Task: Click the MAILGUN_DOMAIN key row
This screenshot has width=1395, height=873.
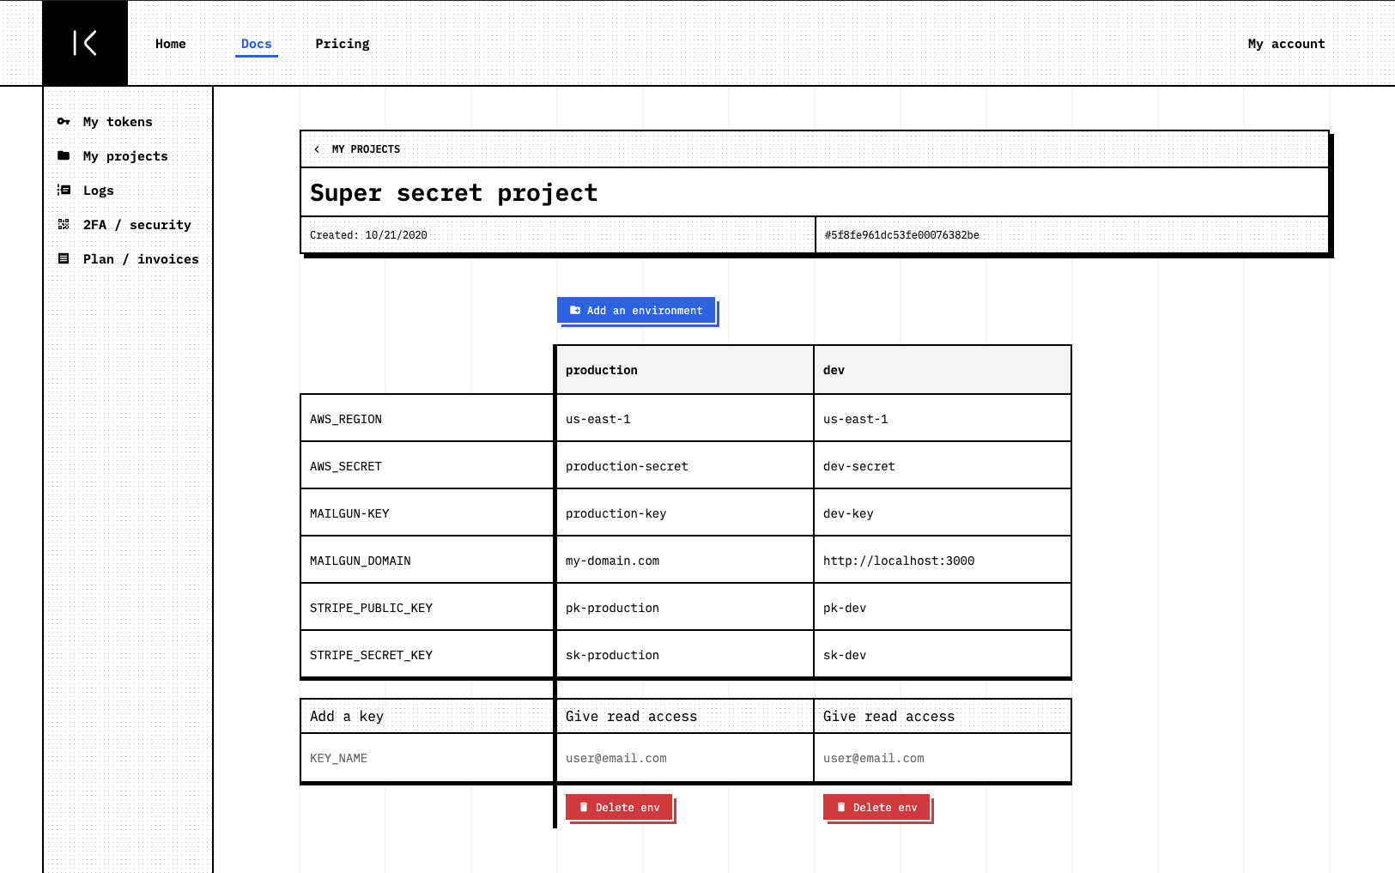Action: 427,561
